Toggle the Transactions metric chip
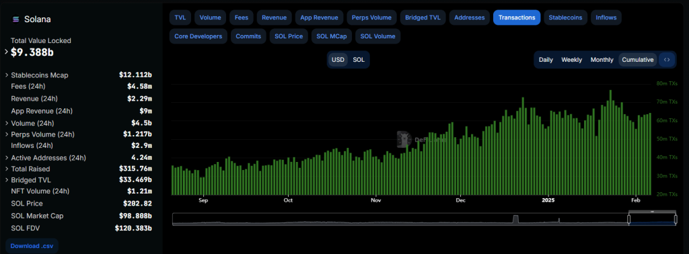Image resolution: width=689 pixels, height=254 pixels. 517,17
